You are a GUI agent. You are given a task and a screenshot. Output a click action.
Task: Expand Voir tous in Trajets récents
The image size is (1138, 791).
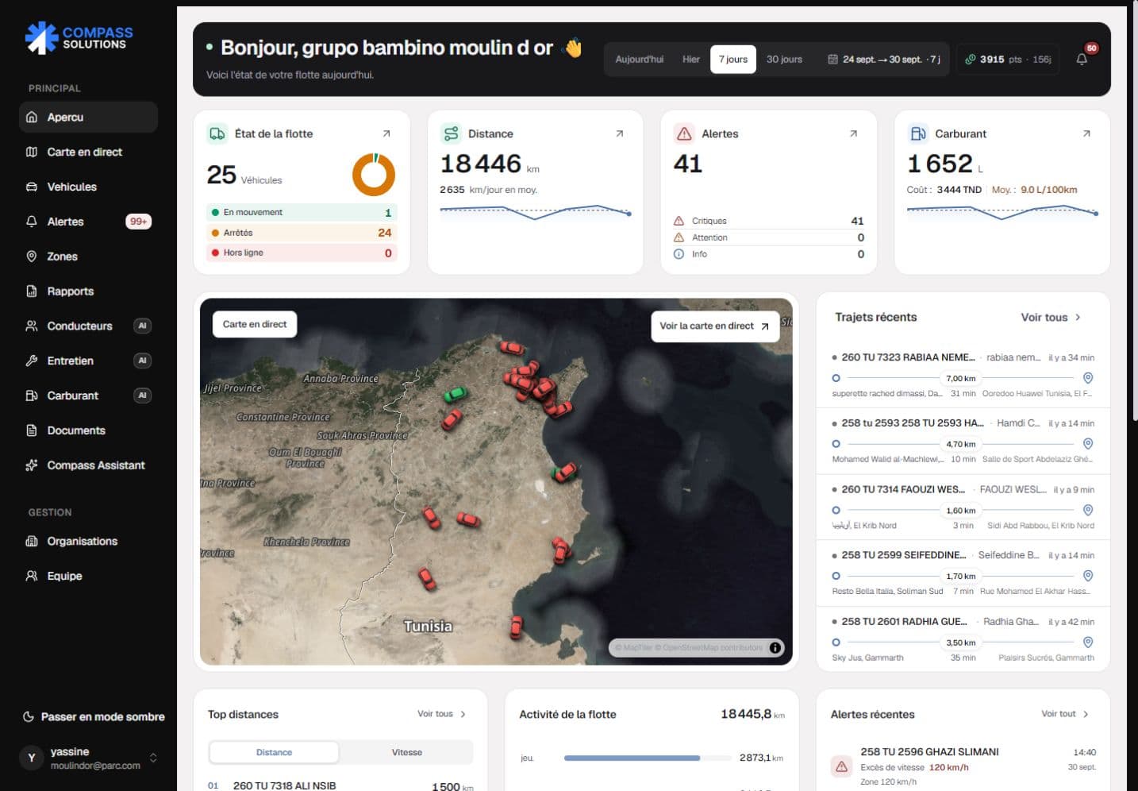(x=1050, y=317)
